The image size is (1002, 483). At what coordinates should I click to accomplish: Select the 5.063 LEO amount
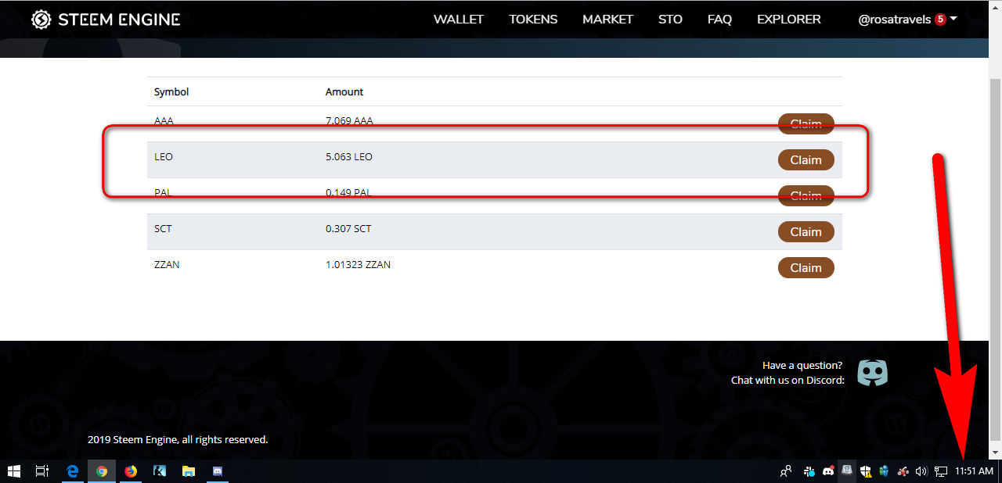349,156
